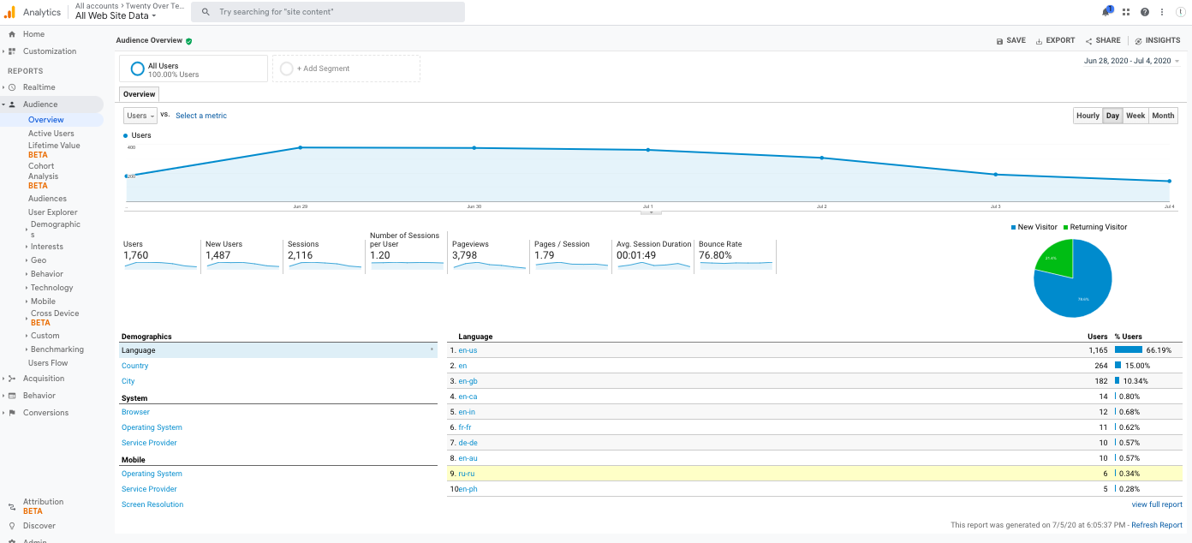The width and height of the screenshot is (1192, 543).
Task: Expand the Acquisition reports section
Action: pyautogui.click(x=43, y=379)
